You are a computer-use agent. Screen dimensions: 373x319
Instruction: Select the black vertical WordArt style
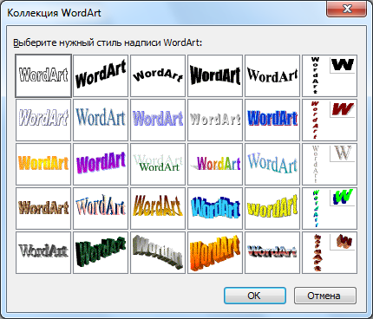pyautogui.click(x=330, y=75)
